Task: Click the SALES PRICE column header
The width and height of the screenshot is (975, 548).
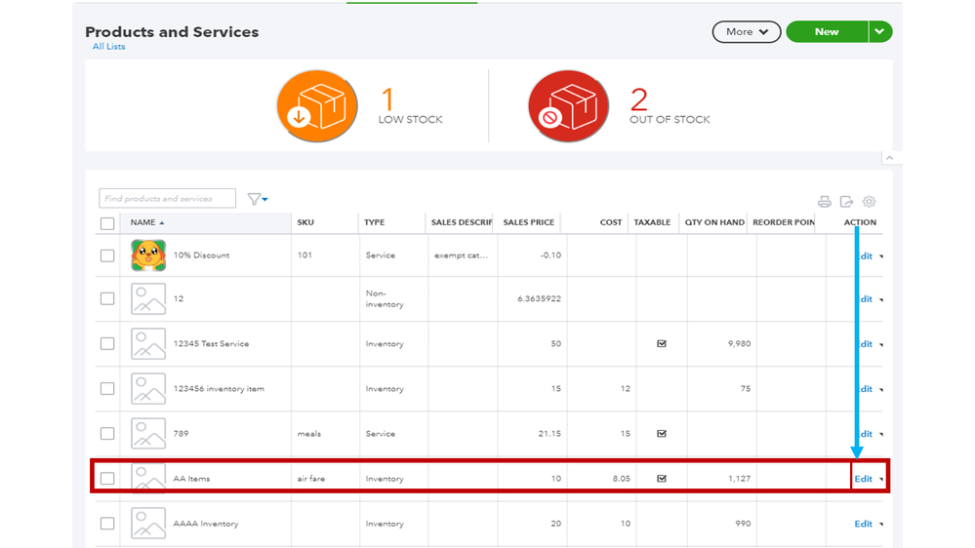Action: pos(528,223)
